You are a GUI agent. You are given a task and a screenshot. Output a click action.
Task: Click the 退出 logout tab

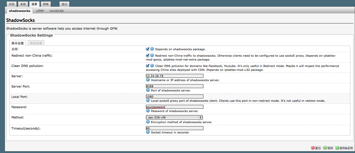(64, 4)
